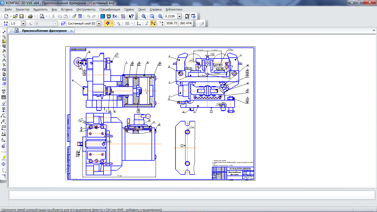
Task: Open the Сервис menu
Action: point(129,9)
